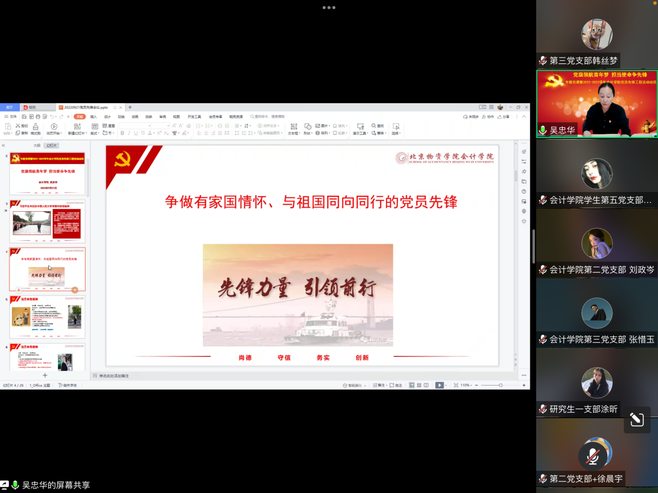Click the format painter (格式刷) icon
658x493 pixels.
(x=36, y=127)
